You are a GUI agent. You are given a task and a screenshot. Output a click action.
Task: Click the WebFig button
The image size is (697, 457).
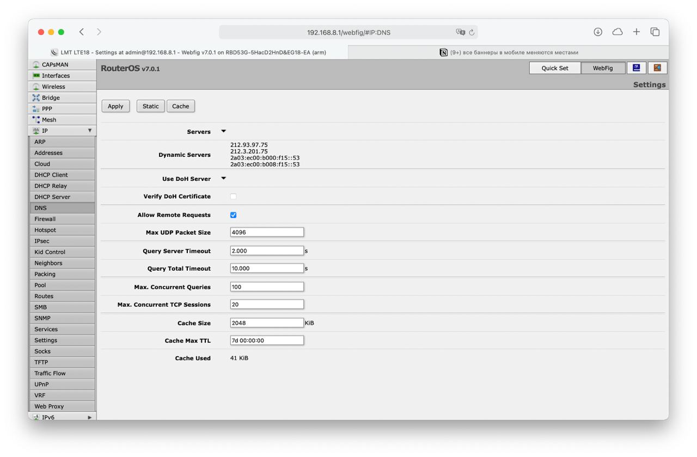click(603, 68)
